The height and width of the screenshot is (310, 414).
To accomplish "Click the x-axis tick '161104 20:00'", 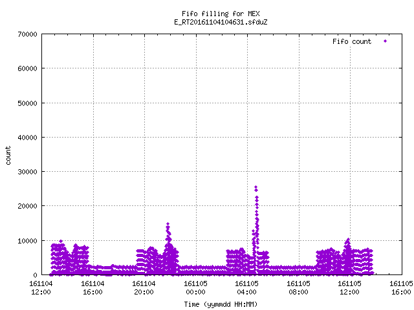I will click(x=144, y=288).
